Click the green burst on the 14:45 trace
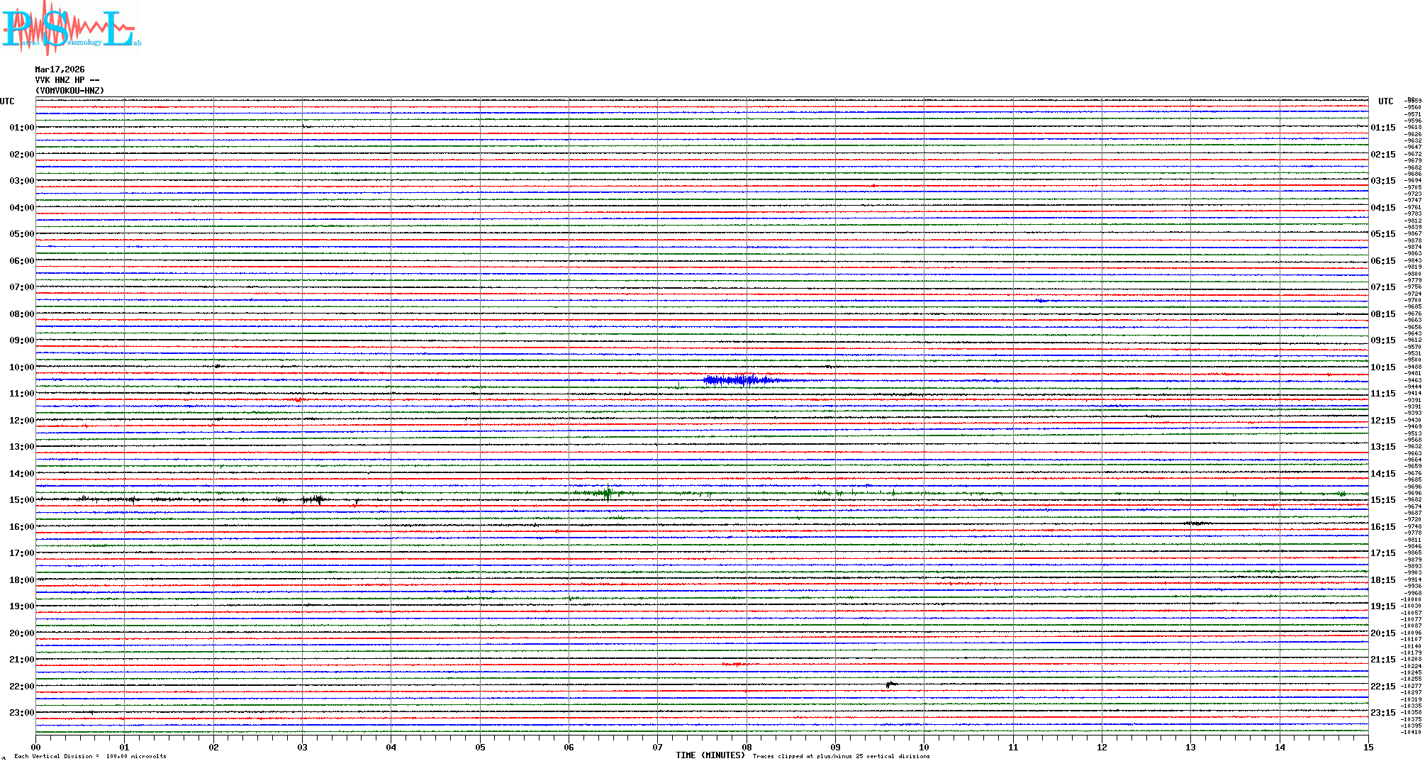Image resolution: width=1425 pixels, height=766 pixels. (x=606, y=492)
